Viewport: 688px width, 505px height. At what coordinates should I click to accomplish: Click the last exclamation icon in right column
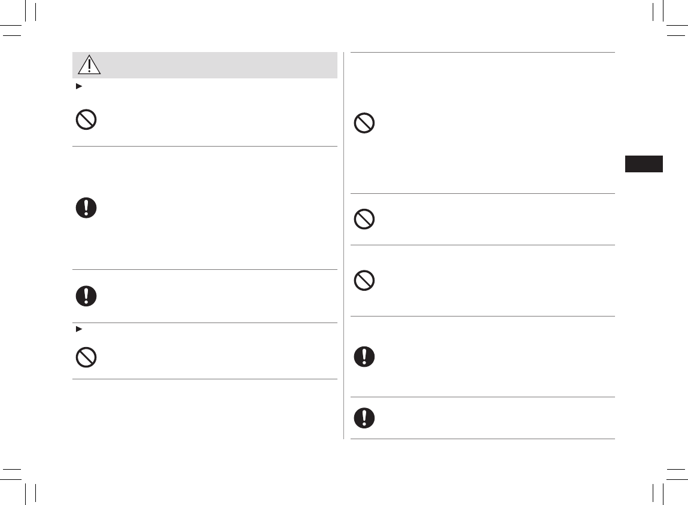click(364, 418)
